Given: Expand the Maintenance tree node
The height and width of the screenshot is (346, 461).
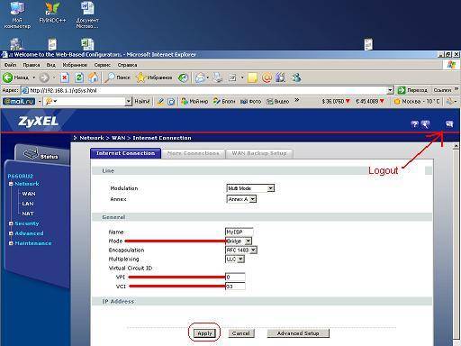Looking at the screenshot, I should pos(11,243).
